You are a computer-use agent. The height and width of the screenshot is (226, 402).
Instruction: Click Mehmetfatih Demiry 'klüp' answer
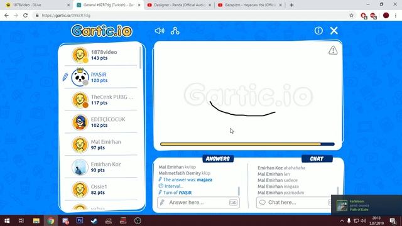coord(185,173)
